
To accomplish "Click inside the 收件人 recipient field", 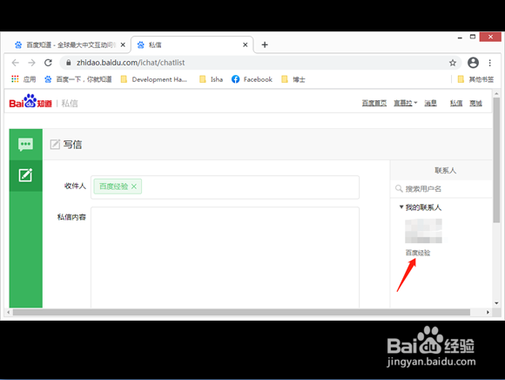I will (226, 187).
